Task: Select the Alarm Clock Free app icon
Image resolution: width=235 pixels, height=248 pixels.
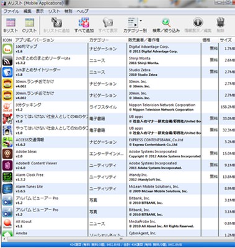Action: [7, 177]
